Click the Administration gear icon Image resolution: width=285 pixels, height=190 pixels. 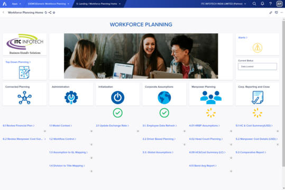(x=71, y=98)
